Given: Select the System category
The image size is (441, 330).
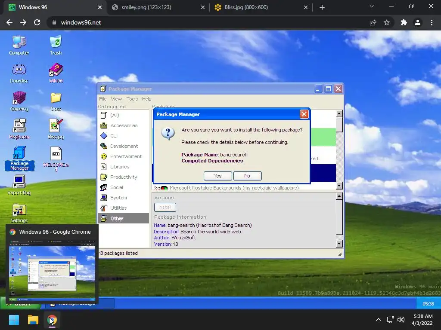Looking at the screenshot, I should (124, 198).
